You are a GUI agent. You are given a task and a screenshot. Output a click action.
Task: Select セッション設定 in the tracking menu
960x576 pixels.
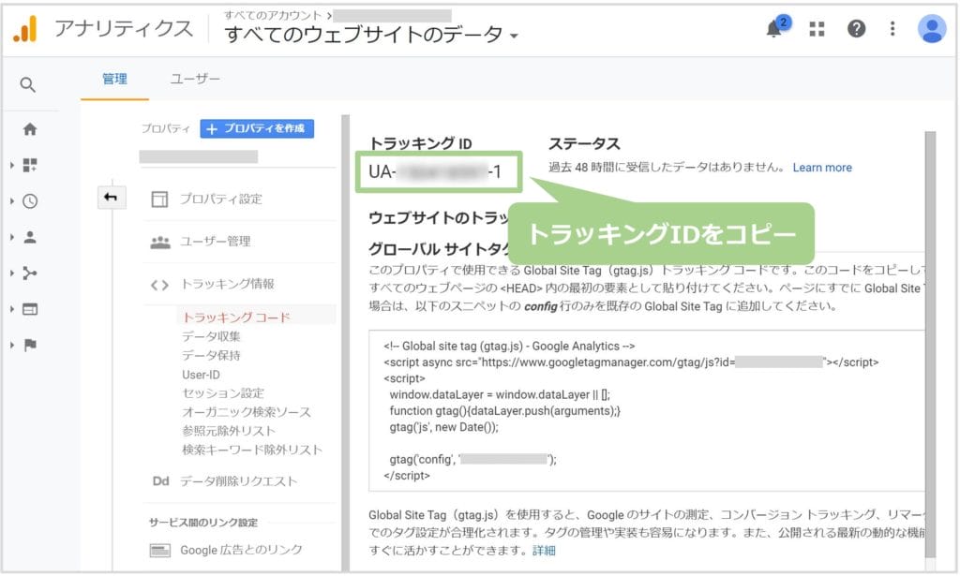tap(223, 393)
